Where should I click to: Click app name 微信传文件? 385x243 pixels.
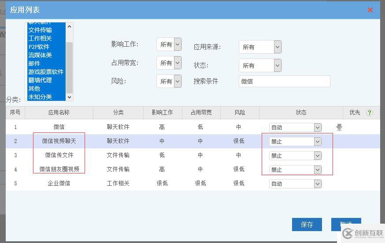[59, 155]
